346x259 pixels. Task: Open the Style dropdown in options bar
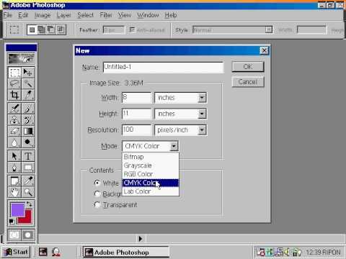coord(269,29)
